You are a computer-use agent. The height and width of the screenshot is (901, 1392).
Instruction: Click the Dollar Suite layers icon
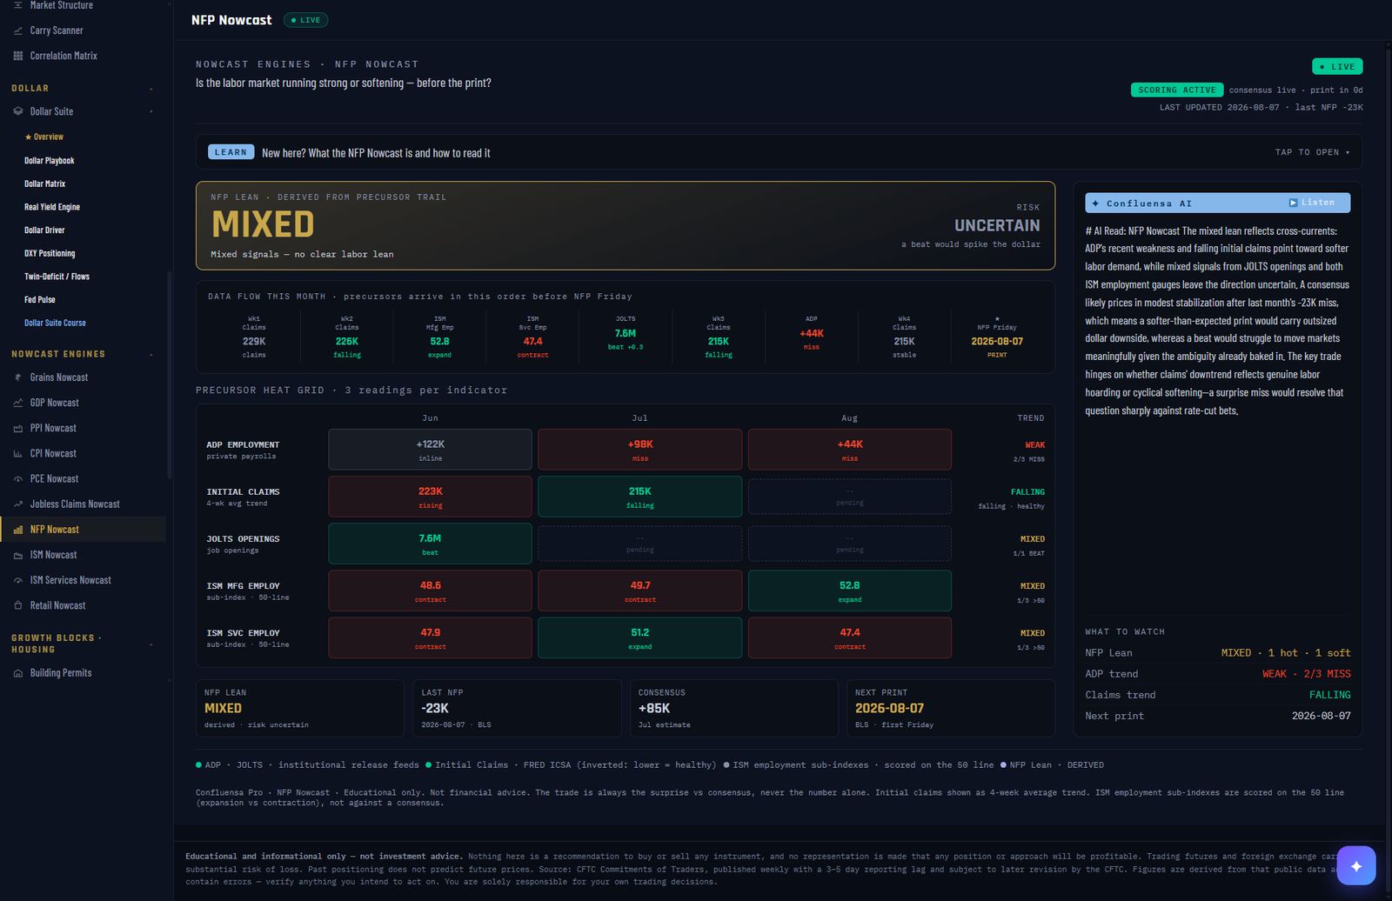(x=18, y=111)
